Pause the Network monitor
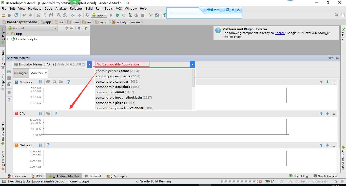 point(40,145)
